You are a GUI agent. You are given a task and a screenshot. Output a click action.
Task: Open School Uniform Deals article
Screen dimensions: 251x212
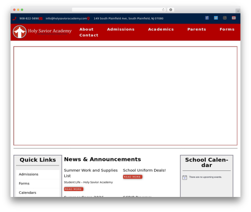tap(144, 170)
